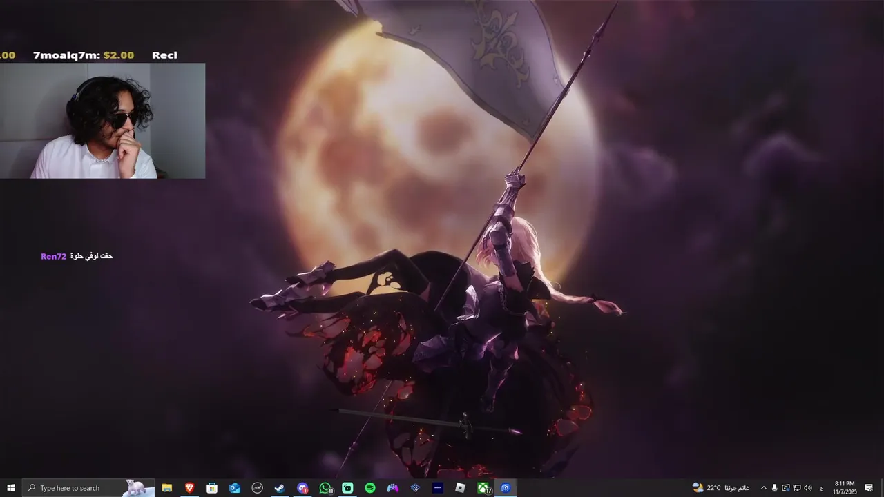
Task: Open Roblox from the taskbar
Action: tap(461, 488)
